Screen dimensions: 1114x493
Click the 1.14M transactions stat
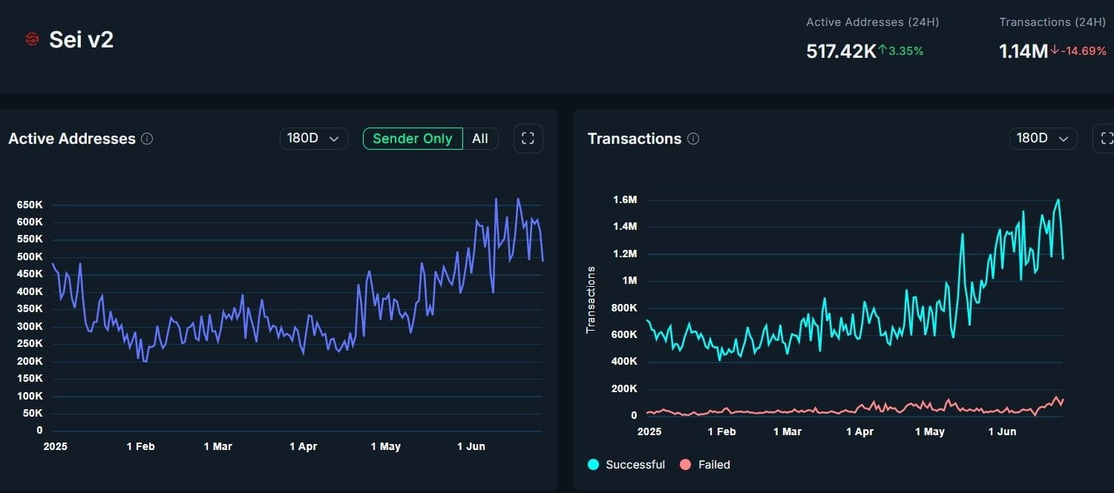pos(1022,50)
